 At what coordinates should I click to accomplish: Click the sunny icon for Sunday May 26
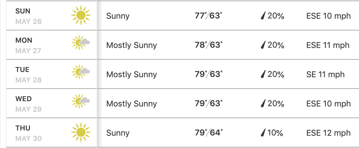coord(81,15)
